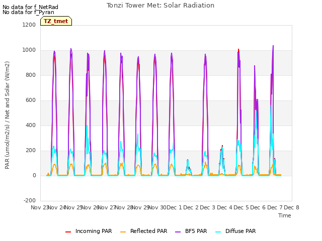
Task: Click the orange Reflected PAR legend swatch
Action: [123, 232]
